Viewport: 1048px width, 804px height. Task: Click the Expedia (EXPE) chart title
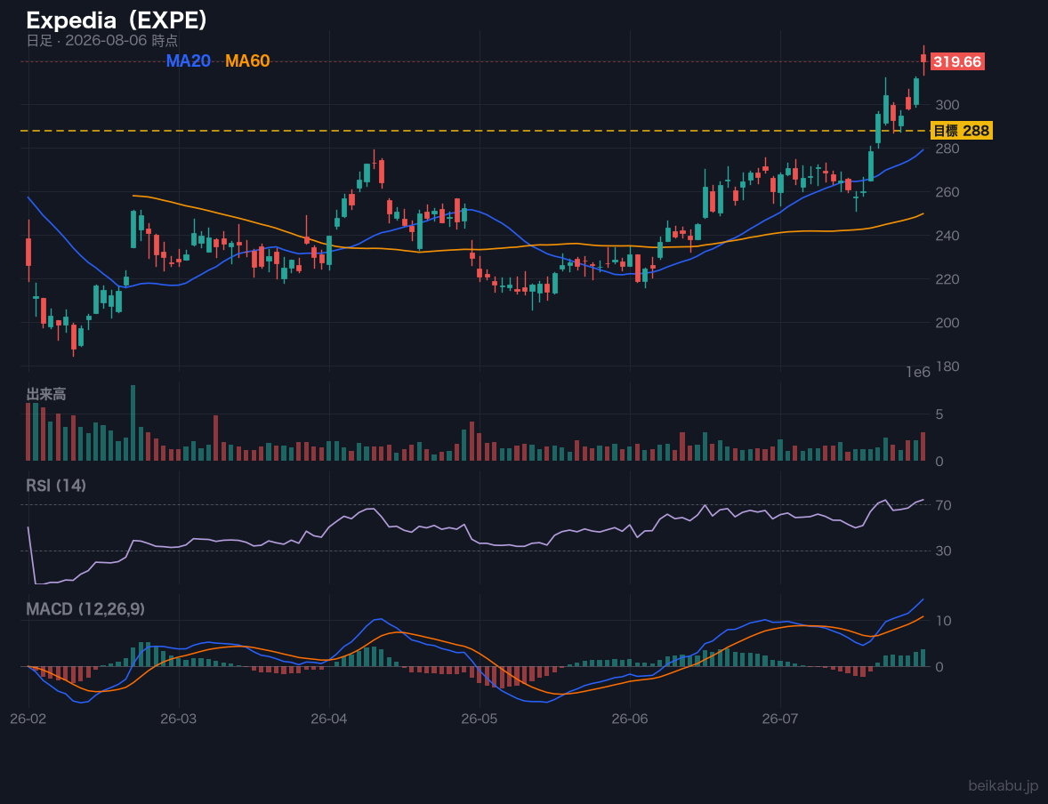pyautogui.click(x=117, y=20)
